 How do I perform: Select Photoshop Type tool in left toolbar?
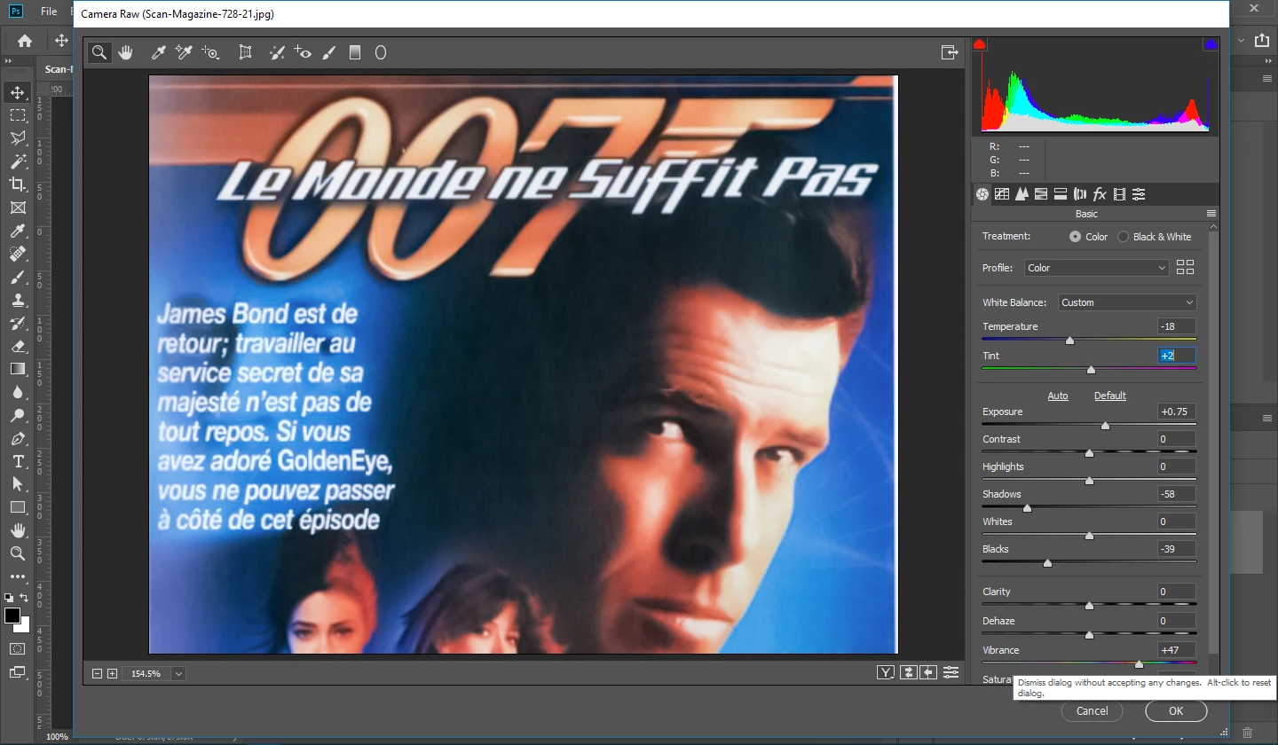17,461
